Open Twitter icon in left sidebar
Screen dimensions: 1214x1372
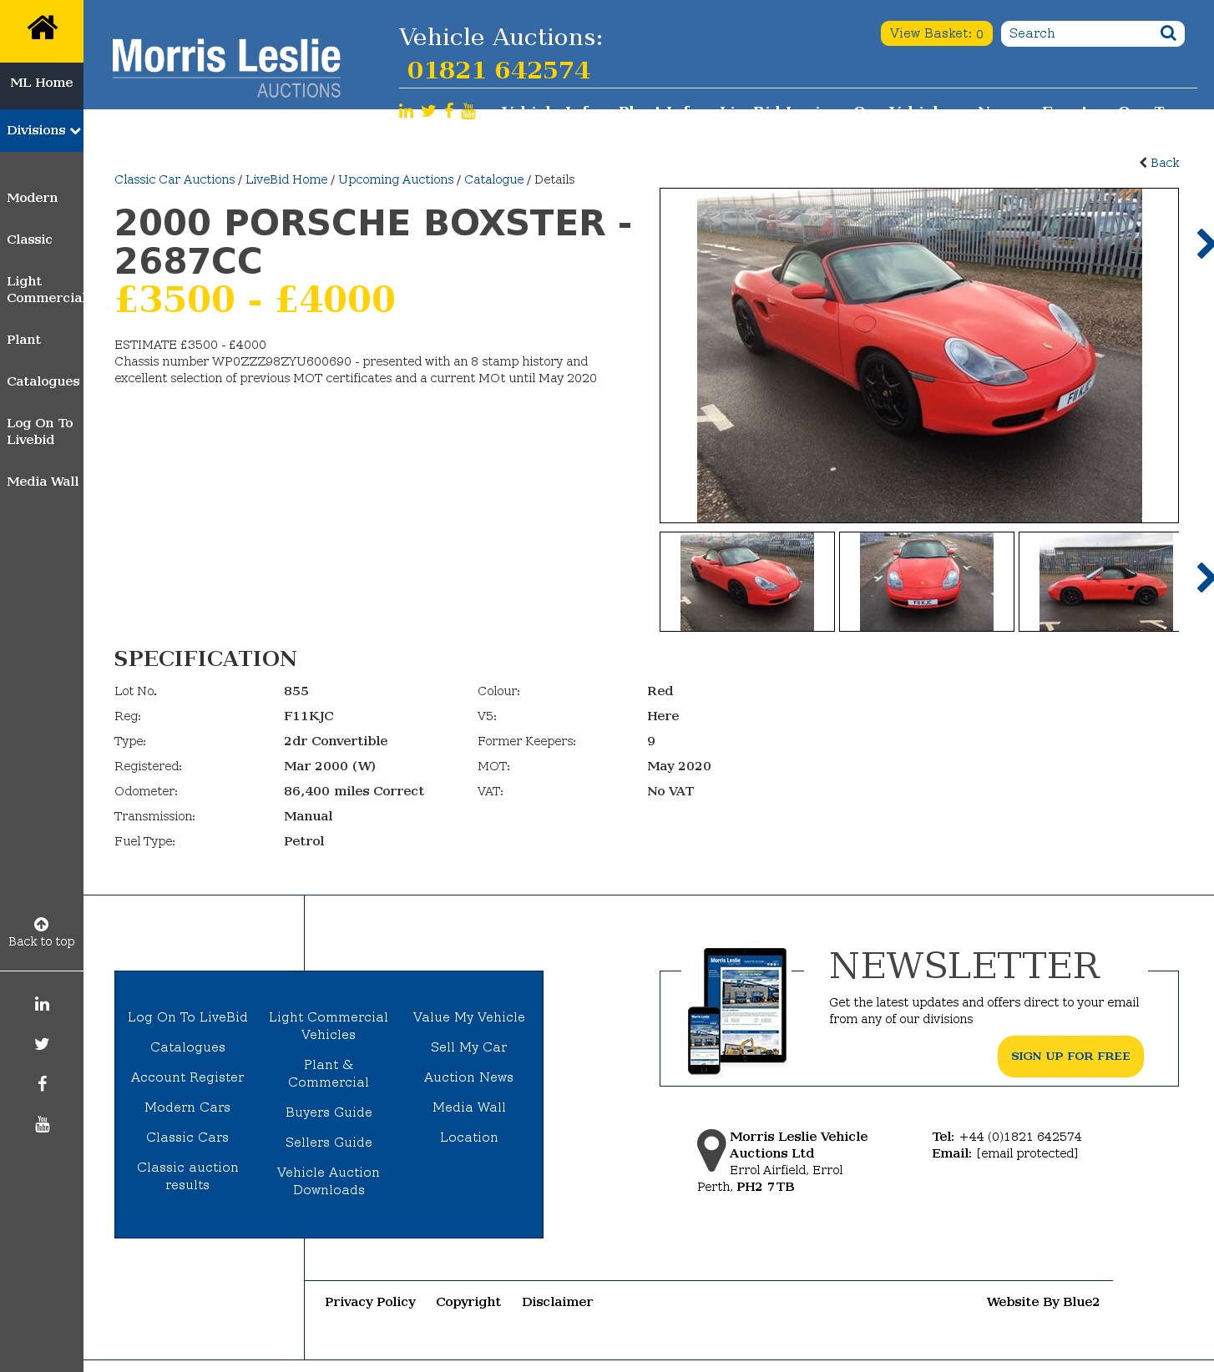pyautogui.click(x=42, y=1044)
